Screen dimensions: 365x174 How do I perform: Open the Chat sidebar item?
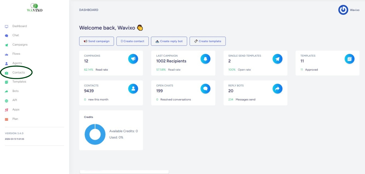pyautogui.click(x=16, y=35)
